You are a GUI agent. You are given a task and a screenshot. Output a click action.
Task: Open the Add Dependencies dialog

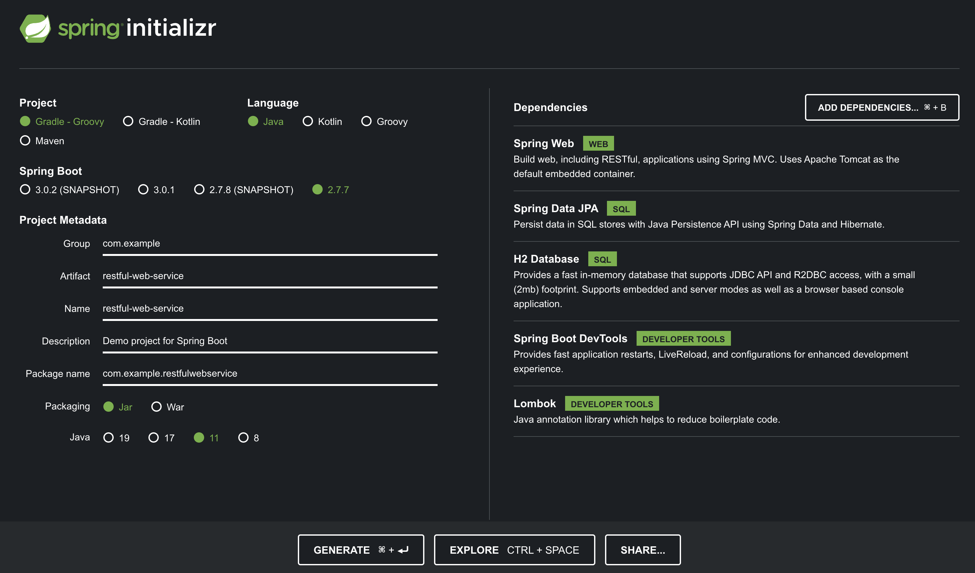pos(881,108)
